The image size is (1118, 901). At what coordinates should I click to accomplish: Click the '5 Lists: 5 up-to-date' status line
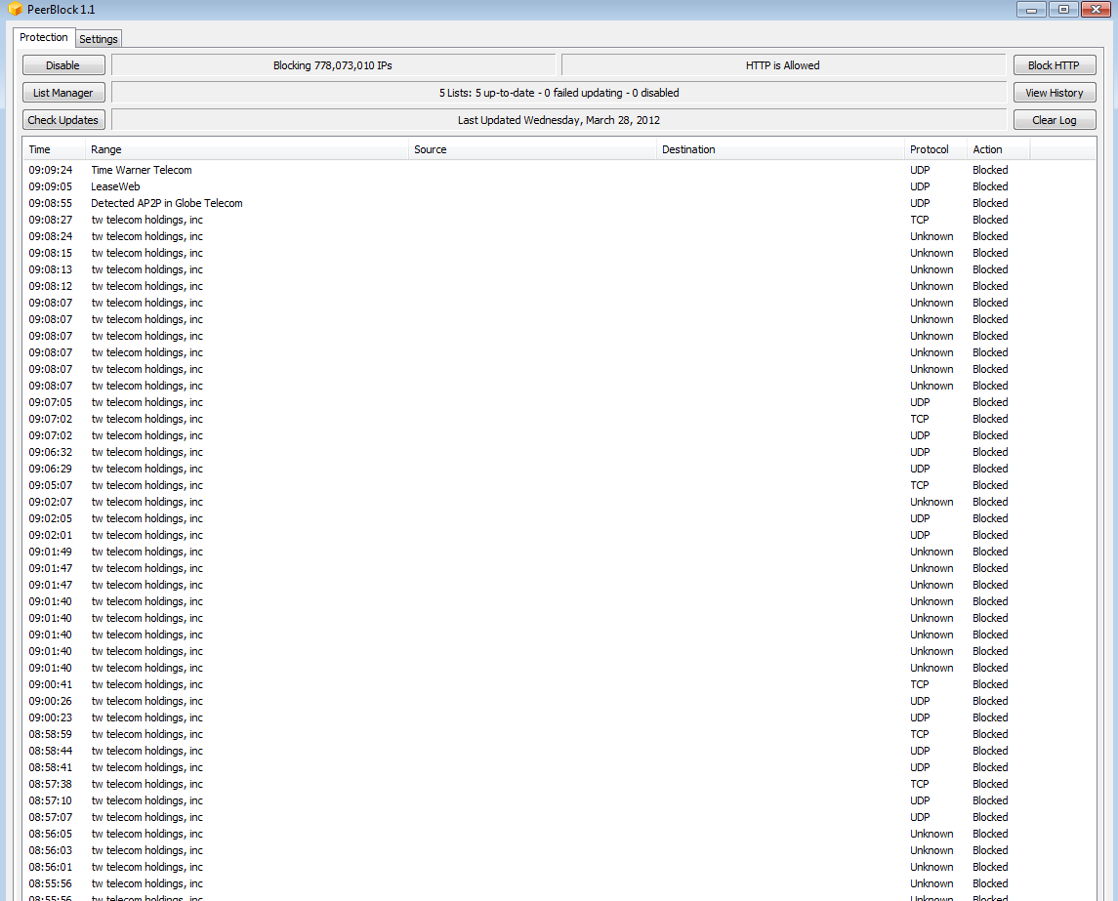[559, 93]
